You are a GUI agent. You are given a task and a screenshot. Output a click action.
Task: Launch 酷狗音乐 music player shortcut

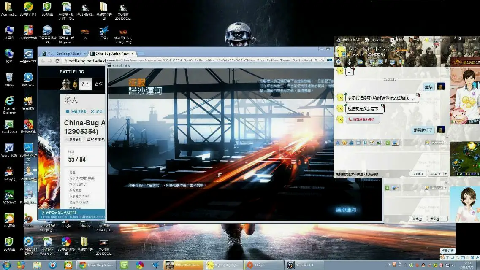[28, 79]
